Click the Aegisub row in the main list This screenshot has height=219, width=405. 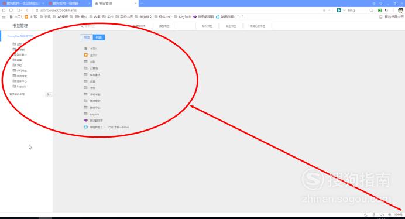92,114
